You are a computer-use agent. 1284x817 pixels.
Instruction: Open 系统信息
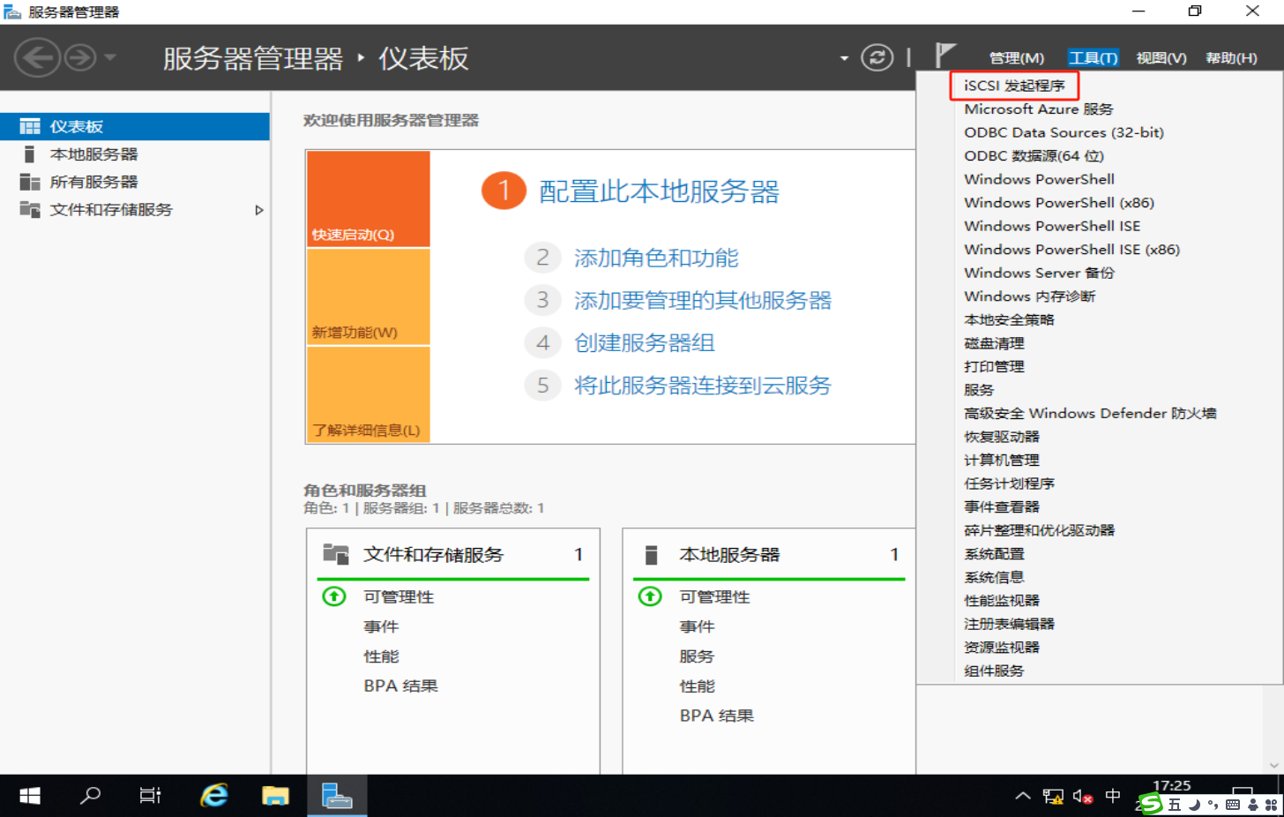[994, 577]
